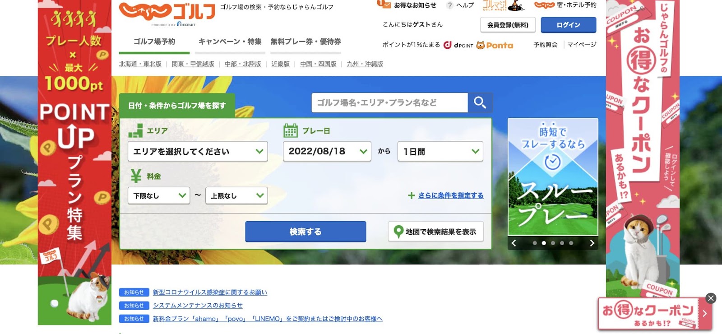722x334 pixels.
Task: Click 日付・条件からゴルフ場を探す tab header
Action: (177, 106)
